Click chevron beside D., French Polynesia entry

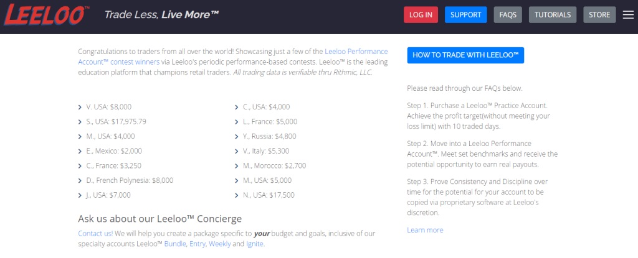point(80,180)
